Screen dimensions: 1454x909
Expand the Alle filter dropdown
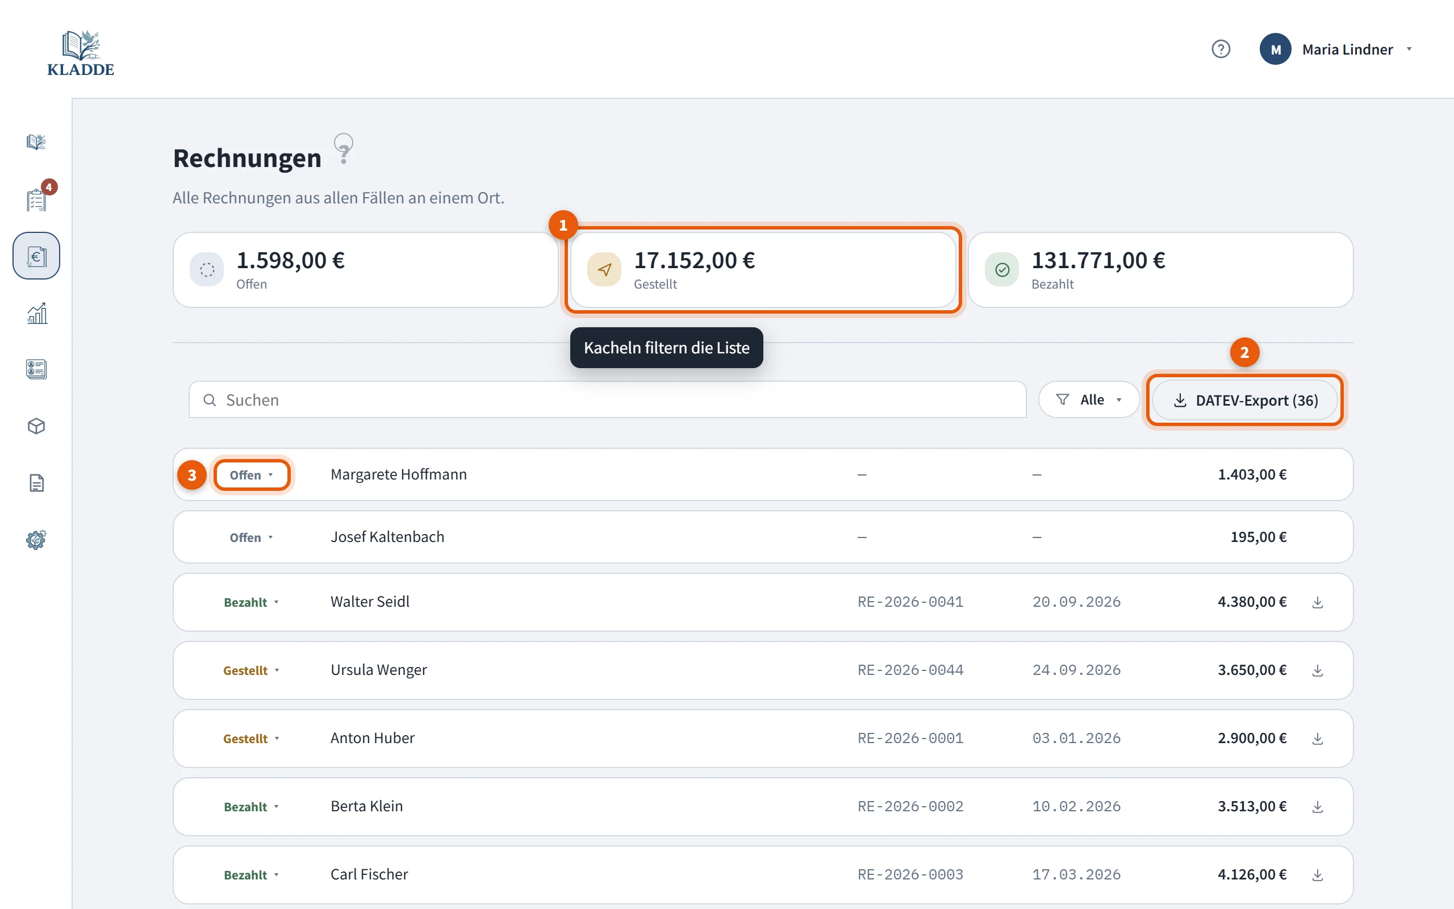point(1089,400)
